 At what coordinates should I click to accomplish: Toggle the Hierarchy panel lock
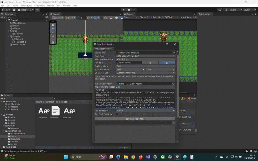pos(43,14)
